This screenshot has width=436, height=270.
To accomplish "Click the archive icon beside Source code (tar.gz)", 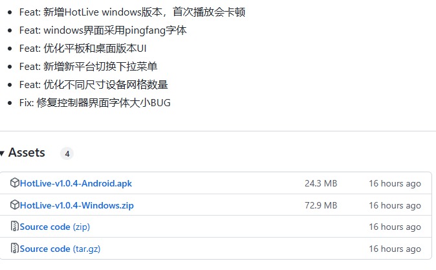I will (14, 248).
